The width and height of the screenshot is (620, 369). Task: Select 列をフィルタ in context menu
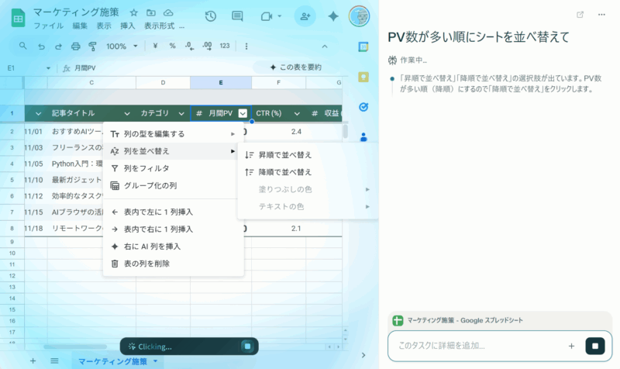click(146, 167)
